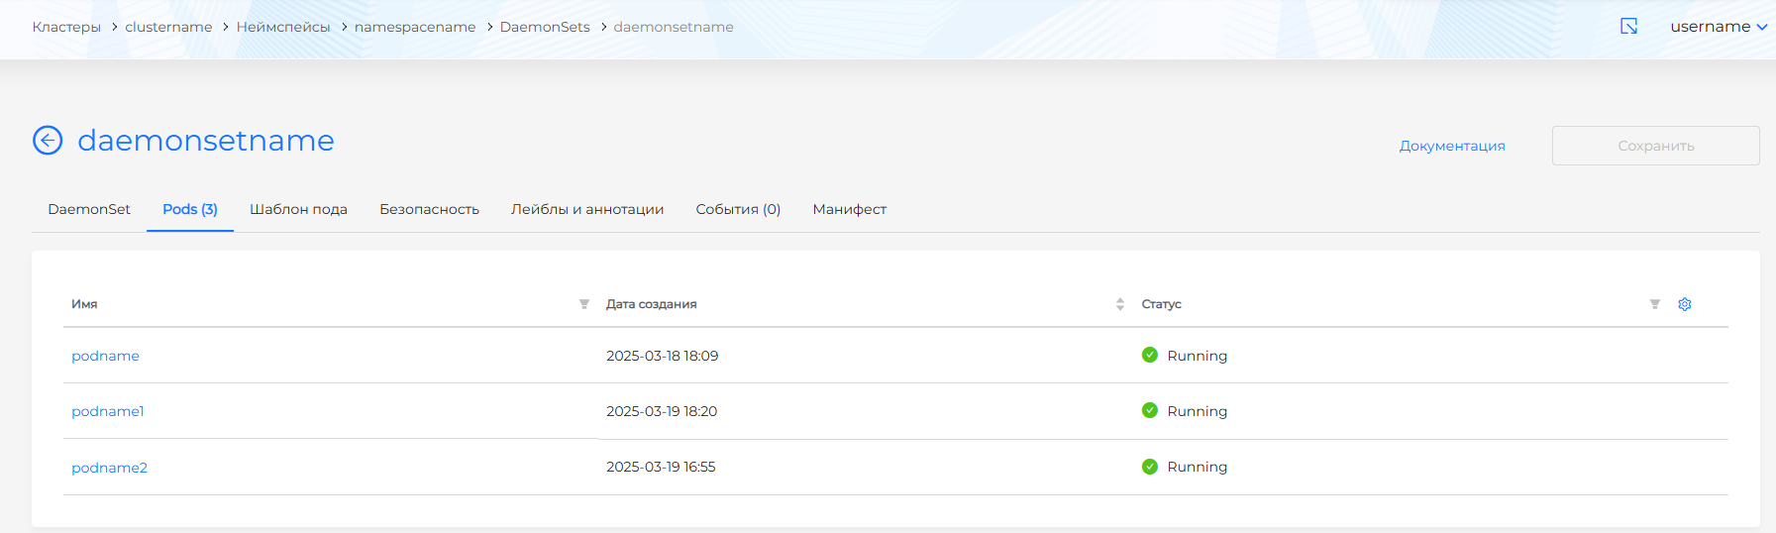Open the podname1 pod link
The height and width of the screenshot is (533, 1776).
[x=108, y=411]
